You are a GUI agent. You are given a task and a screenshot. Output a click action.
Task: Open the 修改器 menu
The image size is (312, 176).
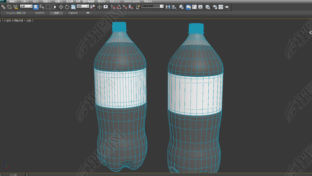(70, 1)
